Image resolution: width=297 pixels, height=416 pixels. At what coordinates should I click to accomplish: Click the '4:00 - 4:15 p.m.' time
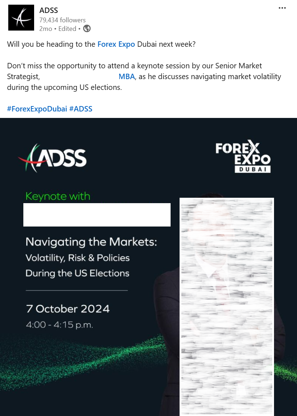click(60, 325)
